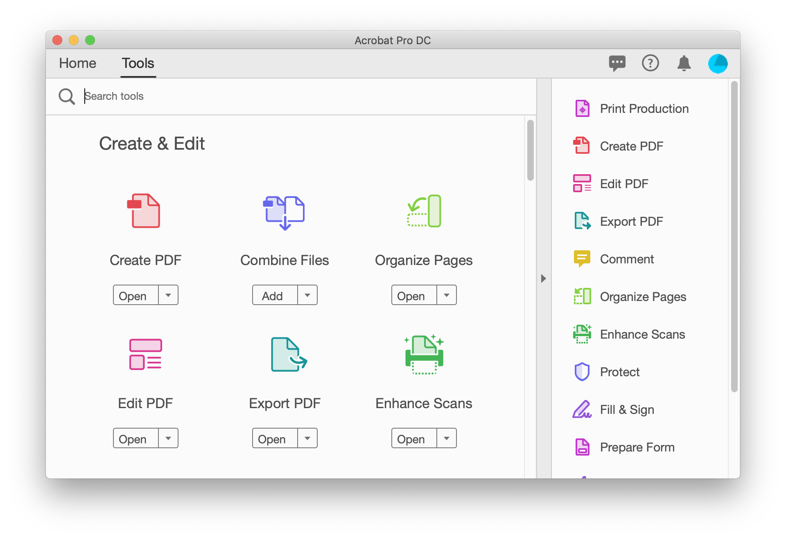The width and height of the screenshot is (786, 539).
Task: Select Export PDF icon in right sidebar
Action: coord(583,221)
